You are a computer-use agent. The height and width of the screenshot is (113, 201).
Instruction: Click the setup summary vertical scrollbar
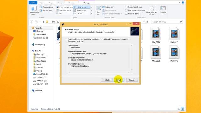pos(131,58)
